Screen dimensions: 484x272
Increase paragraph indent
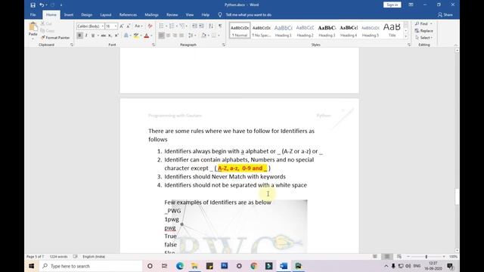(x=201, y=26)
